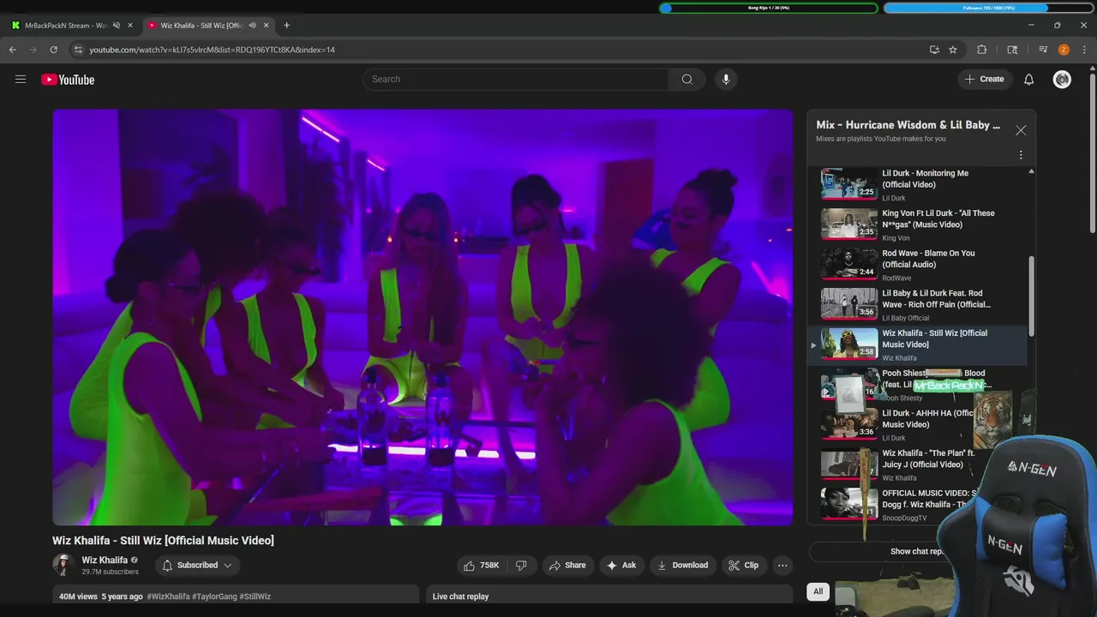The height and width of the screenshot is (617, 1097).
Task: Download the video
Action: tap(682, 566)
